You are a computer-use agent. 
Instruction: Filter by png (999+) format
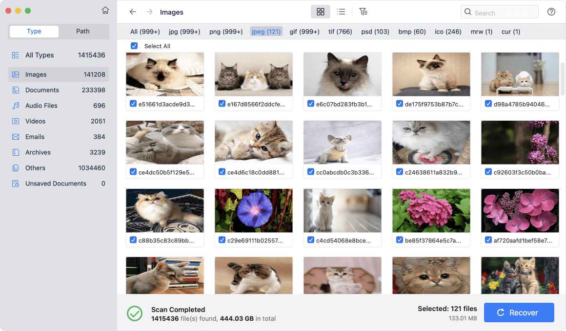point(226,32)
